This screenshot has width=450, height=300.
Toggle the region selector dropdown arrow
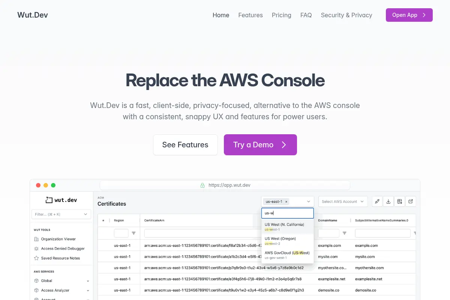click(308, 201)
